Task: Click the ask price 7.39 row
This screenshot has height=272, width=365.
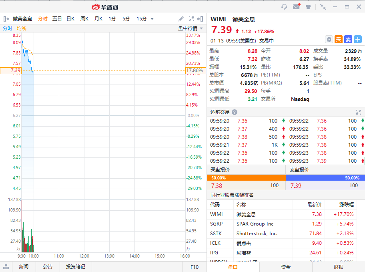Action: click(325, 185)
